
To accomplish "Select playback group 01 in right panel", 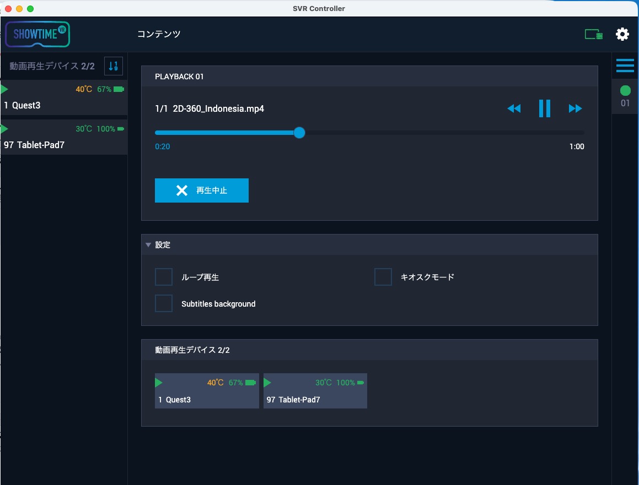I will click(625, 96).
